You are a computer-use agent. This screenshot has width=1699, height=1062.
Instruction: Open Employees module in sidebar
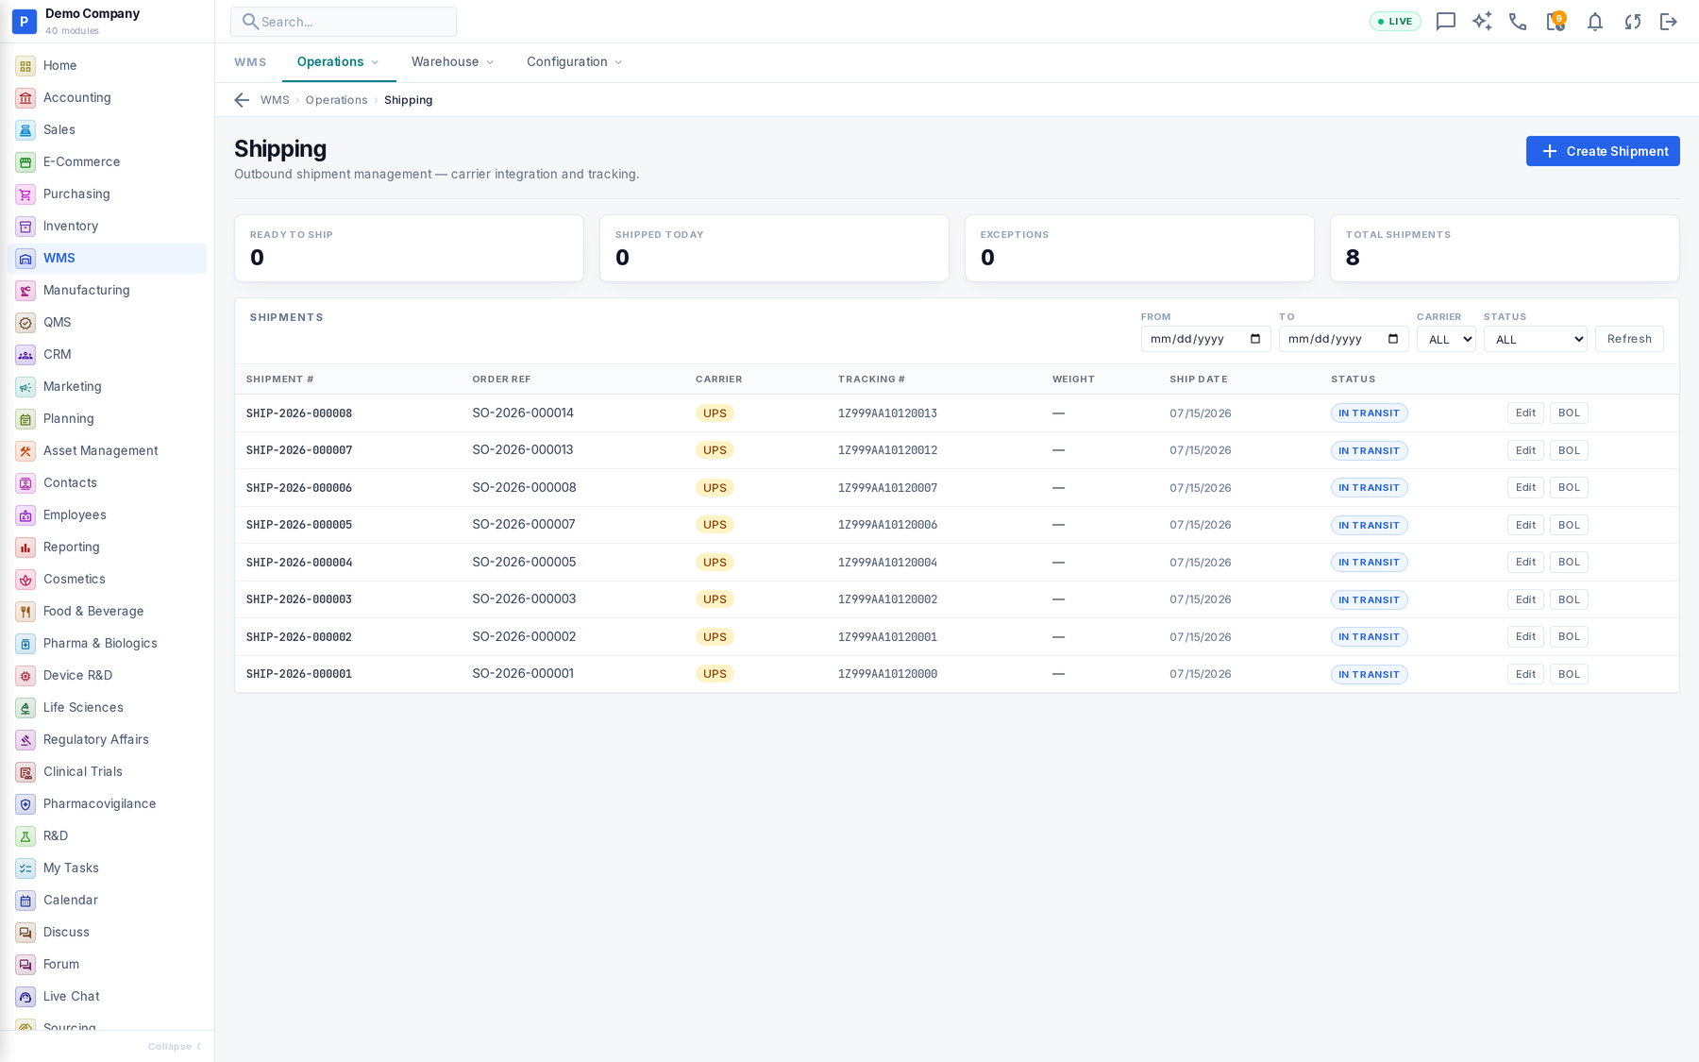(x=107, y=515)
